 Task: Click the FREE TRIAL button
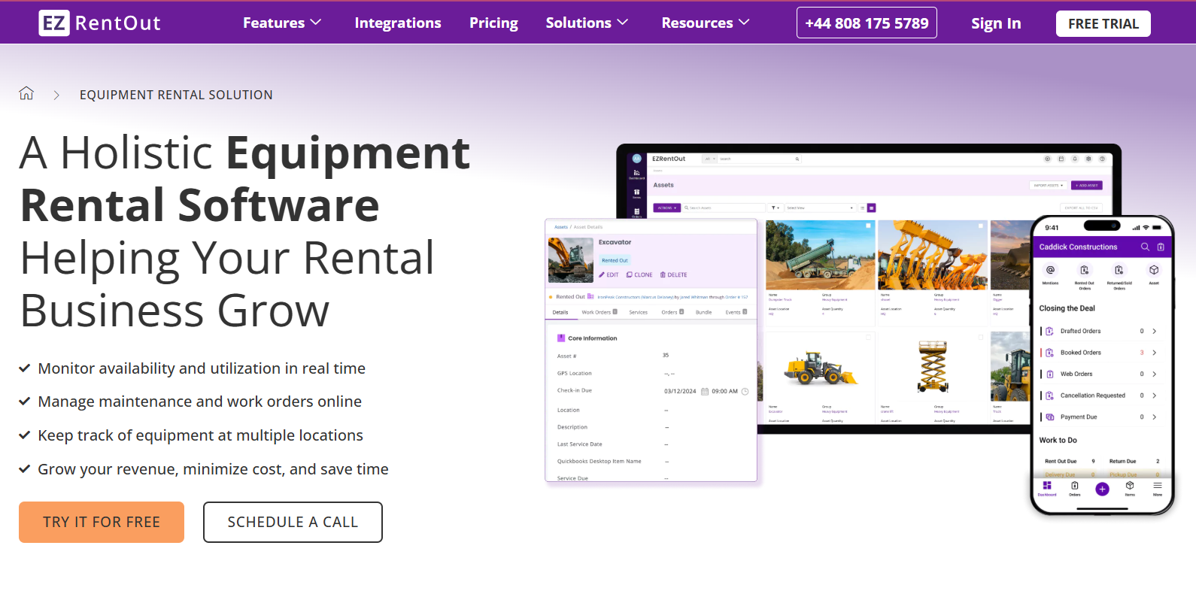click(x=1103, y=23)
